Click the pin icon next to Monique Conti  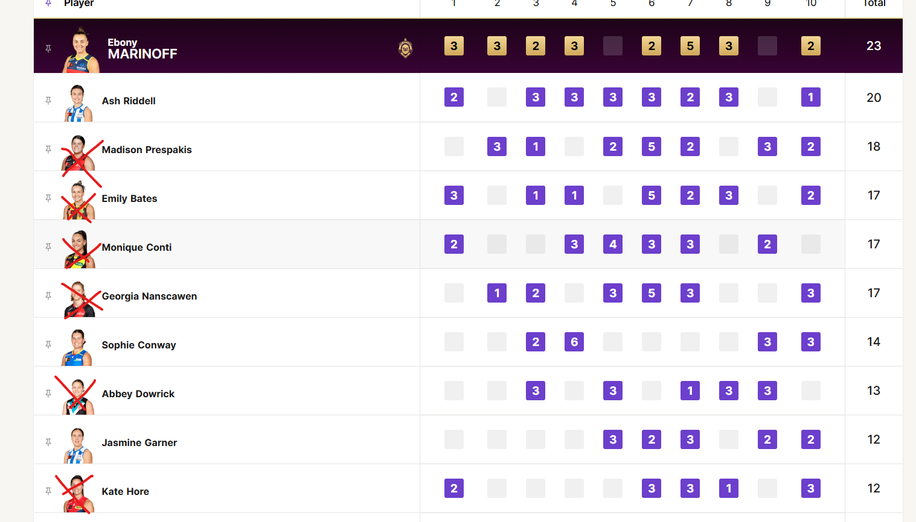point(48,247)
